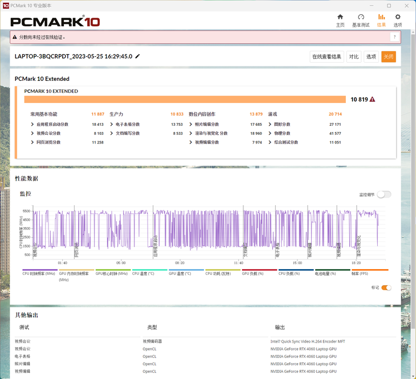The width and height of the screenshot is (416, 379).
Task: Click the PCMark 10 title bar app icon
Action: 6,6
